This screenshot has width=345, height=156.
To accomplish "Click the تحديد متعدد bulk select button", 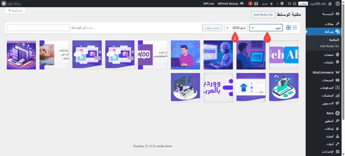I will pos(212,28).
